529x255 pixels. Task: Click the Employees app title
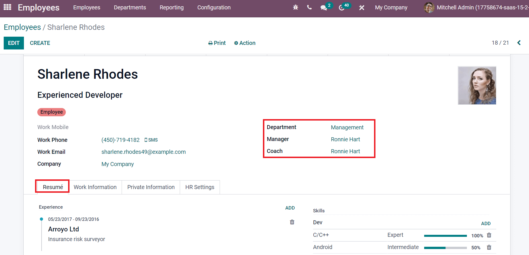coord(39,8)
